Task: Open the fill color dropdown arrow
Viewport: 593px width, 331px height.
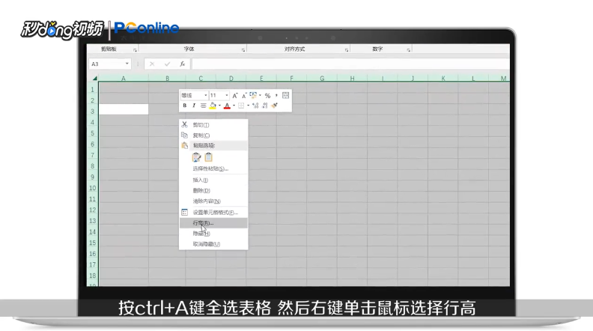Action: click(x=219, y=106)
